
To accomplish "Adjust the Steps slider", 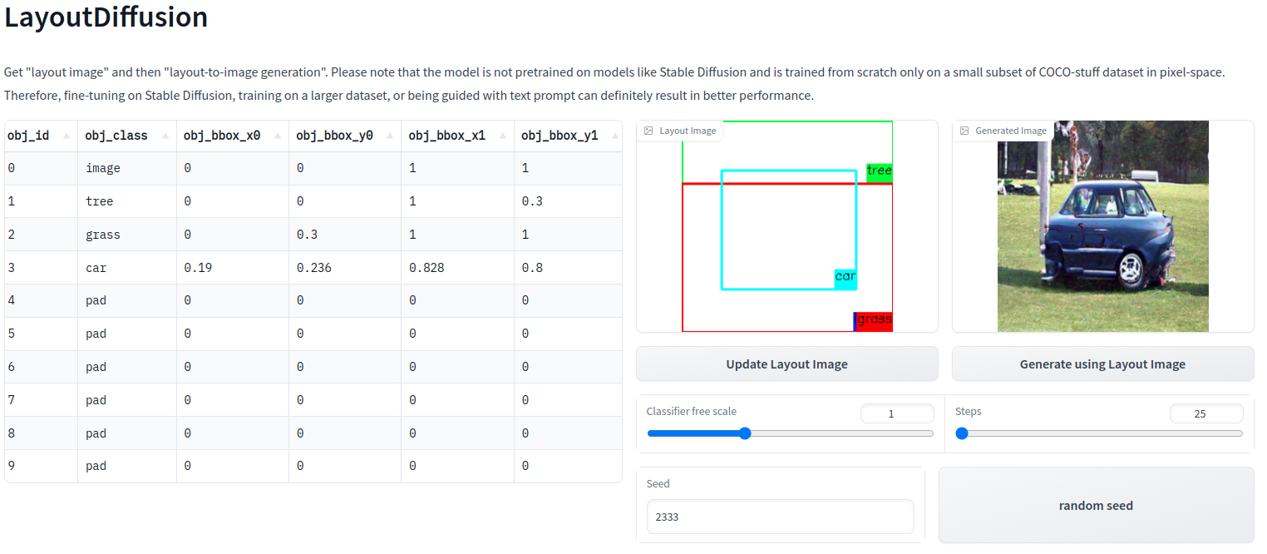I will pos(962,433).
